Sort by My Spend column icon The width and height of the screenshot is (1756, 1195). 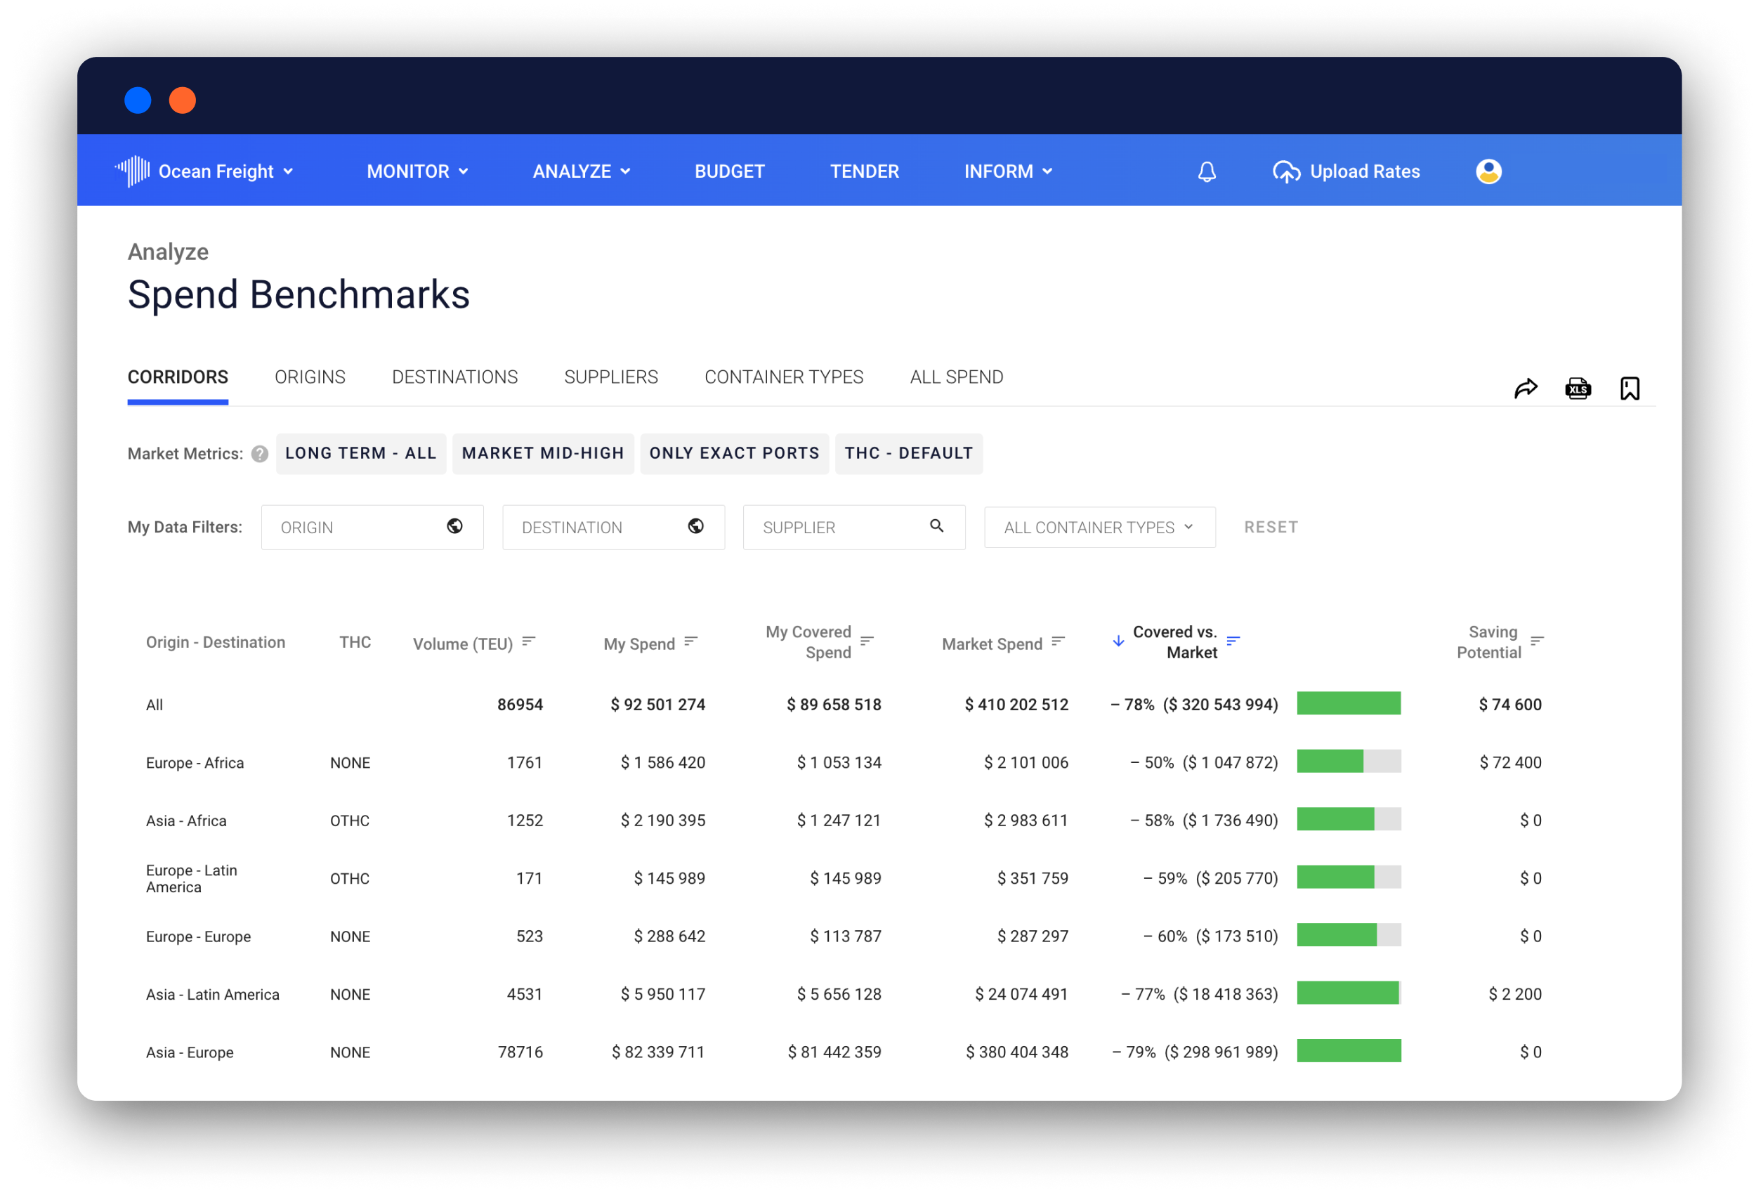click(690, 641)
